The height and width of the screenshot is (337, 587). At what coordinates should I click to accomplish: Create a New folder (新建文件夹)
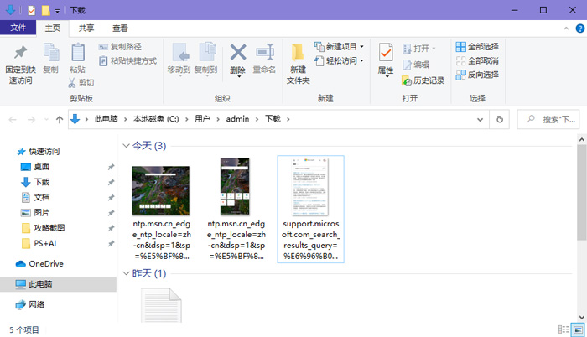298,64
